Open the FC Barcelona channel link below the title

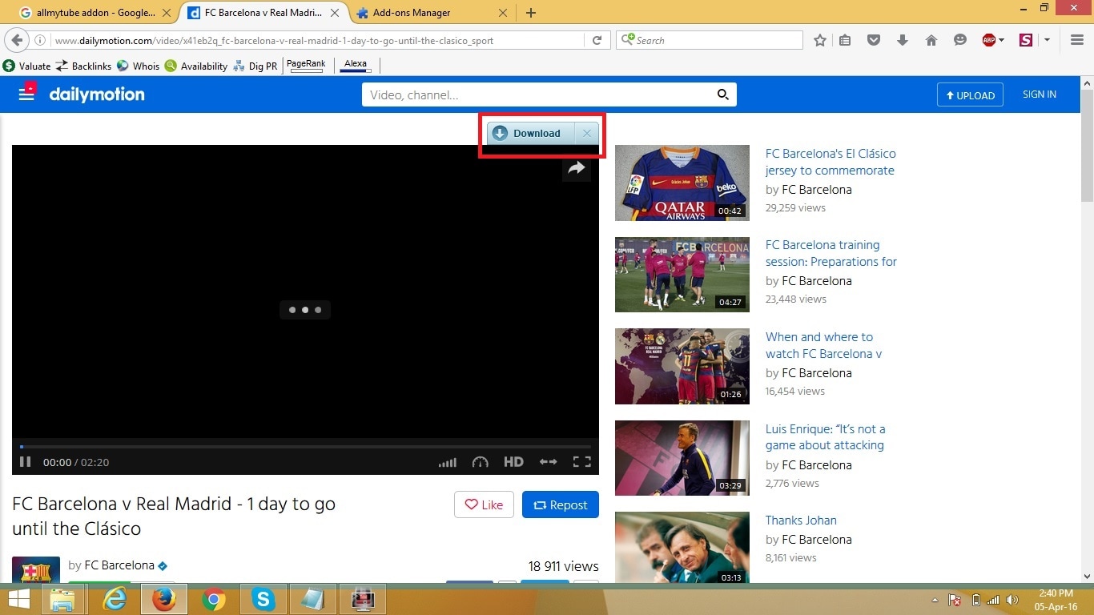119,565
